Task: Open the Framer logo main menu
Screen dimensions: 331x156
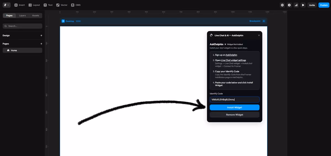Action: click(x=7, y=5)
